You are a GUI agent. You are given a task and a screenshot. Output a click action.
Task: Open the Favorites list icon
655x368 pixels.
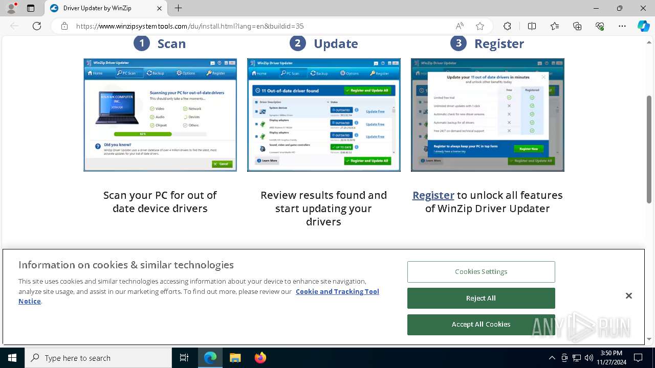click(555, 26)
